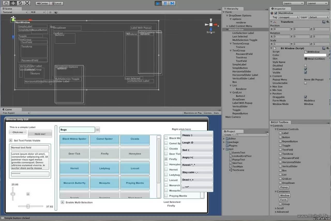This screenshot has height=221, width=331.
Task: Pick a color with the eyedropper
Action: coord(329,55)
